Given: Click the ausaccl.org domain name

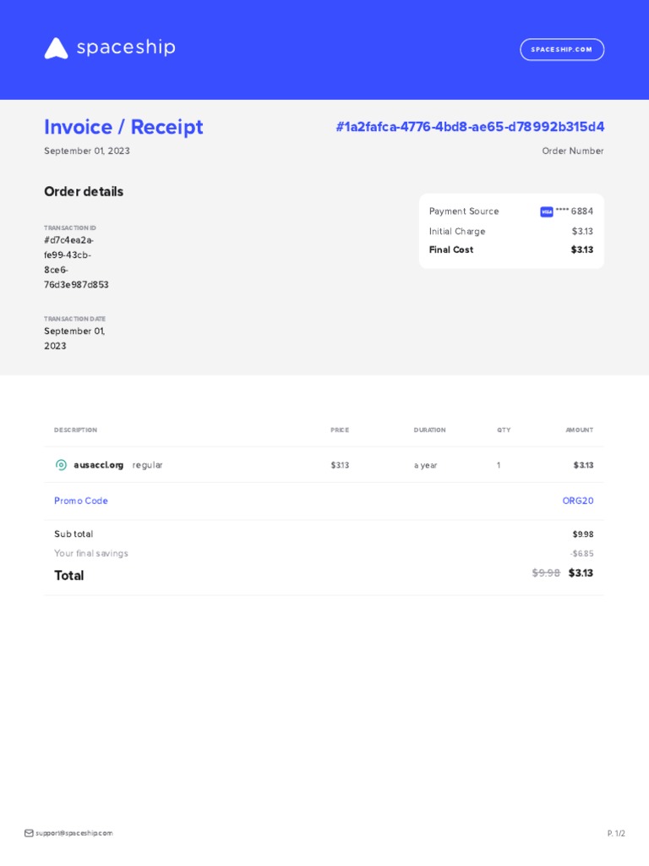Looking at the screenshot, I should pos(99,465).
